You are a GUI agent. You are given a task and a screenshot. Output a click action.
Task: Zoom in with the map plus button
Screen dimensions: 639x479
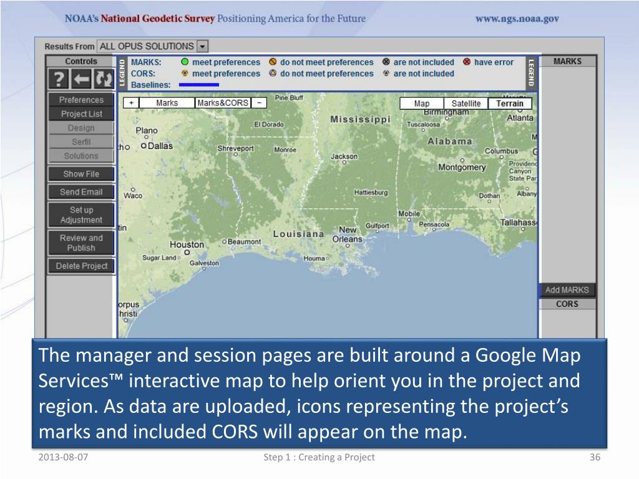click(x=131, y=103)
